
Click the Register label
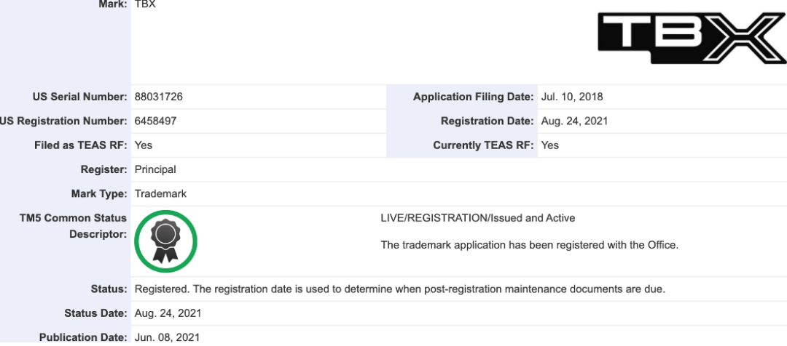pyautogui.click(x=104, y=169)
